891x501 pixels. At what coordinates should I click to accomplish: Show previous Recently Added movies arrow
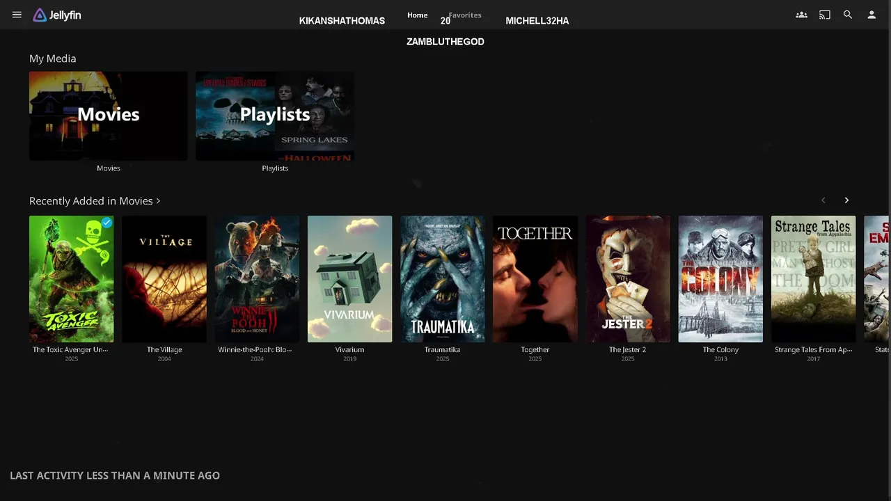(x=823, y=200)
